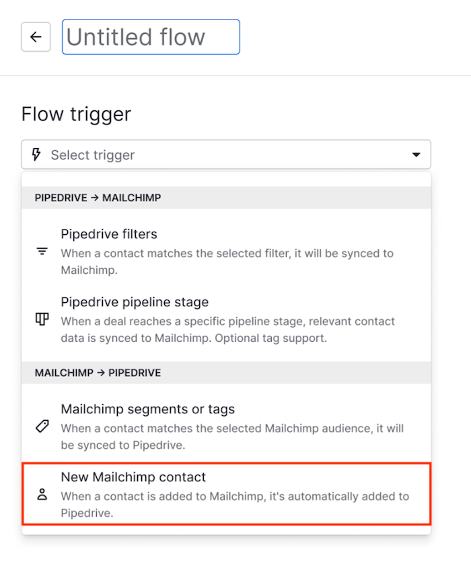The height and width of the screenshot is (562, 471).
Task: Click the PIPEDRIVE → MAILCHIMP section header
Action: (x=98, y=198)
